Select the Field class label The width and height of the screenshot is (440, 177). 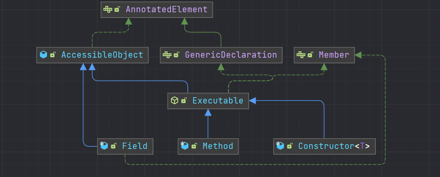[x=134, y=146]
